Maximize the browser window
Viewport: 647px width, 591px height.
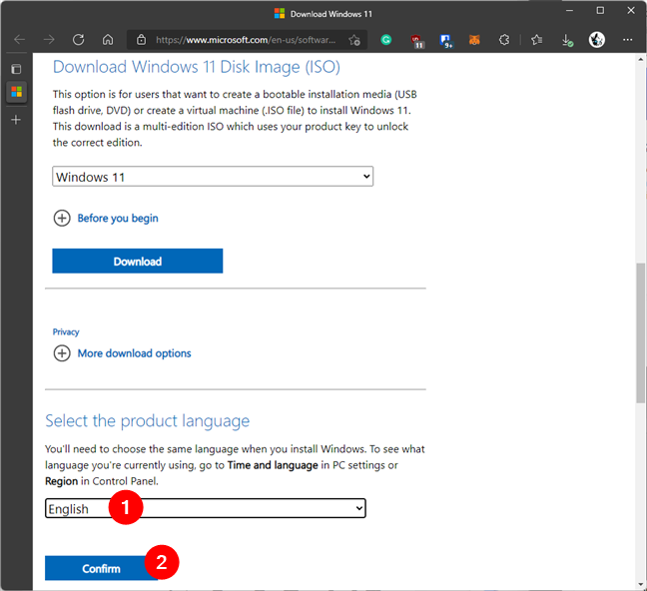[600, 11]
